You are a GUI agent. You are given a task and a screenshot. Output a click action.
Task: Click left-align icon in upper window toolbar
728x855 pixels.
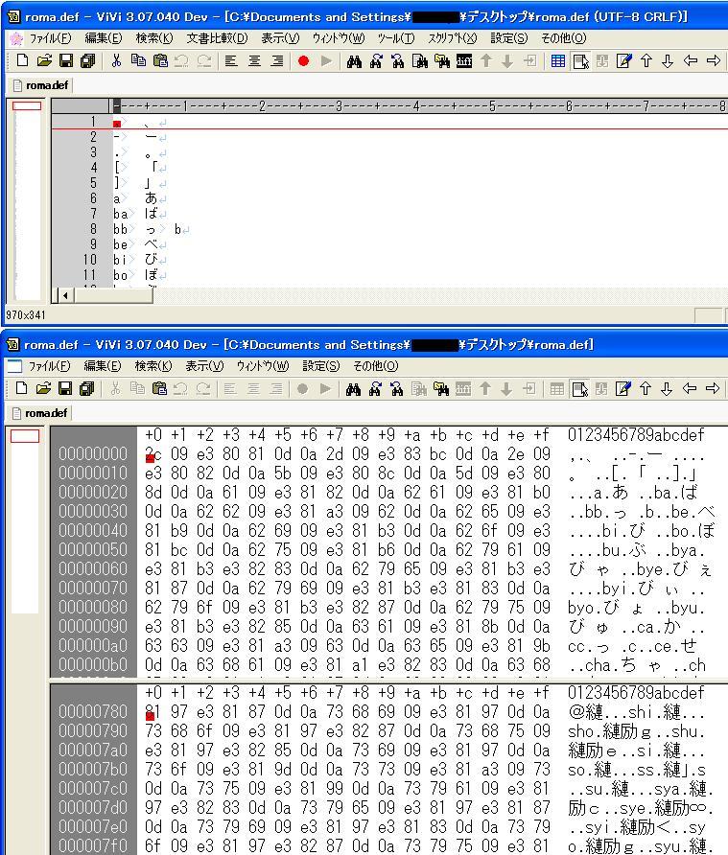point(232,60)
